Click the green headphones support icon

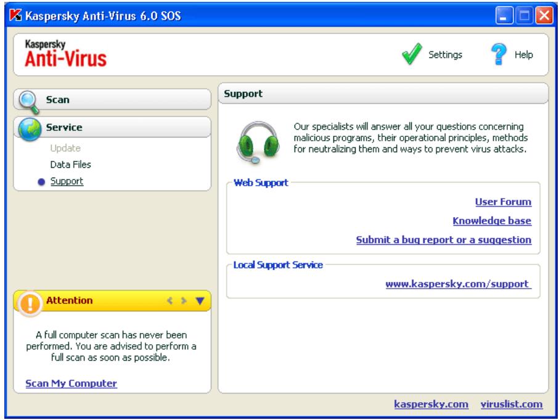pos(258,142)
